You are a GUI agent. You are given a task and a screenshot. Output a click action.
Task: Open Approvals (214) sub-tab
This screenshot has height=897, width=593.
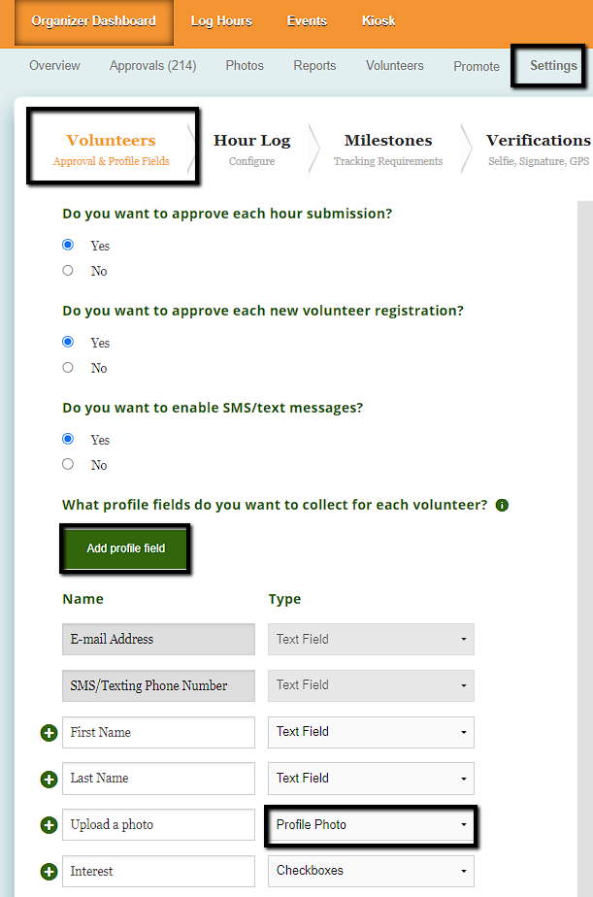152,66
